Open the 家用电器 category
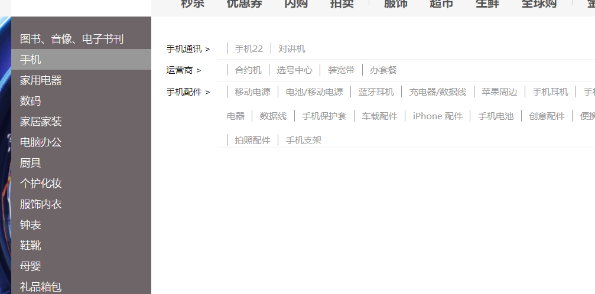Image resolution: width=595 pixels, height=294 pixels. point(41,80)
